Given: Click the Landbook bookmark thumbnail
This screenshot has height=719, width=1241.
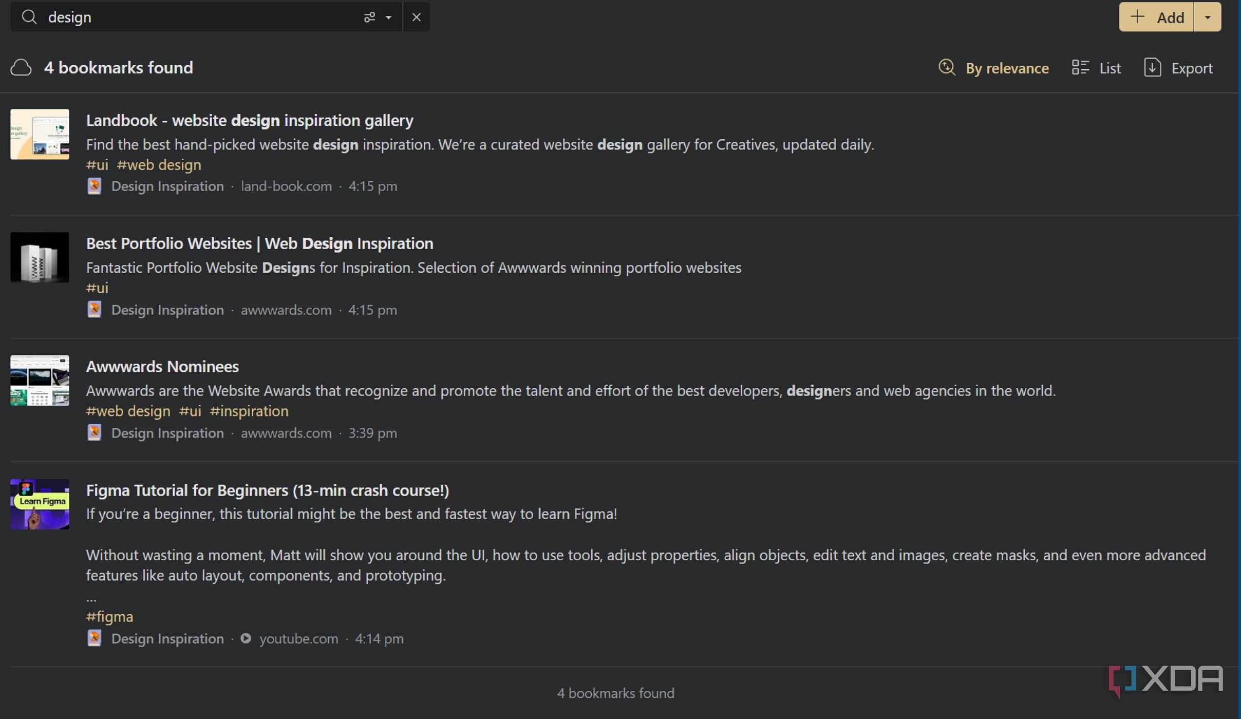Looking at the screenshot, I should (40, 134).
